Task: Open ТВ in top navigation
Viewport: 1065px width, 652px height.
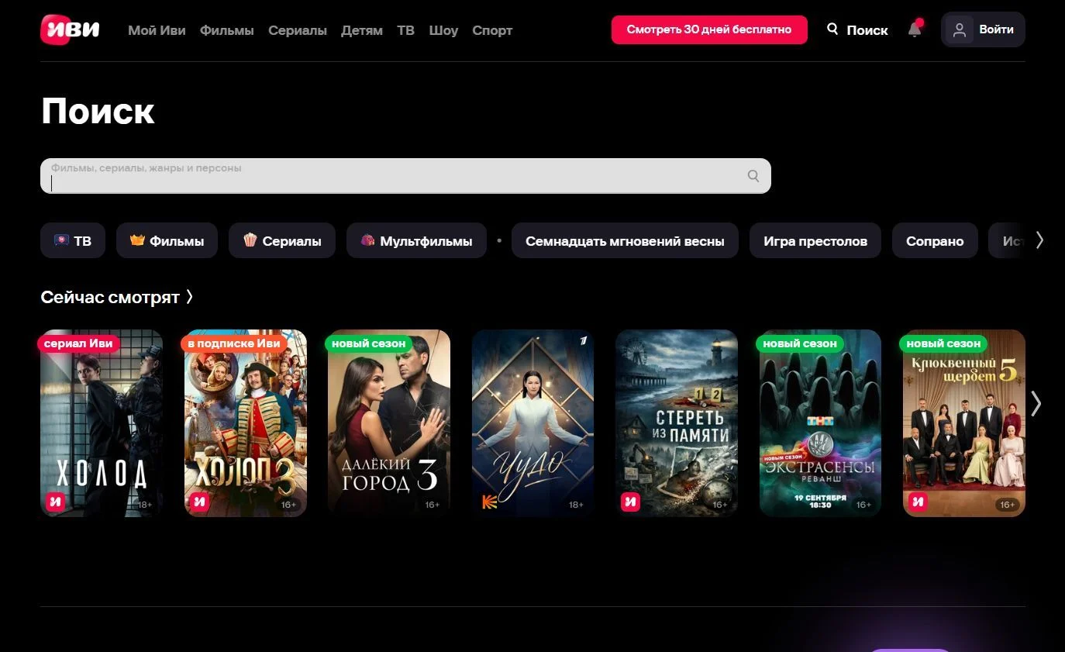Action: tap(405, 30)
